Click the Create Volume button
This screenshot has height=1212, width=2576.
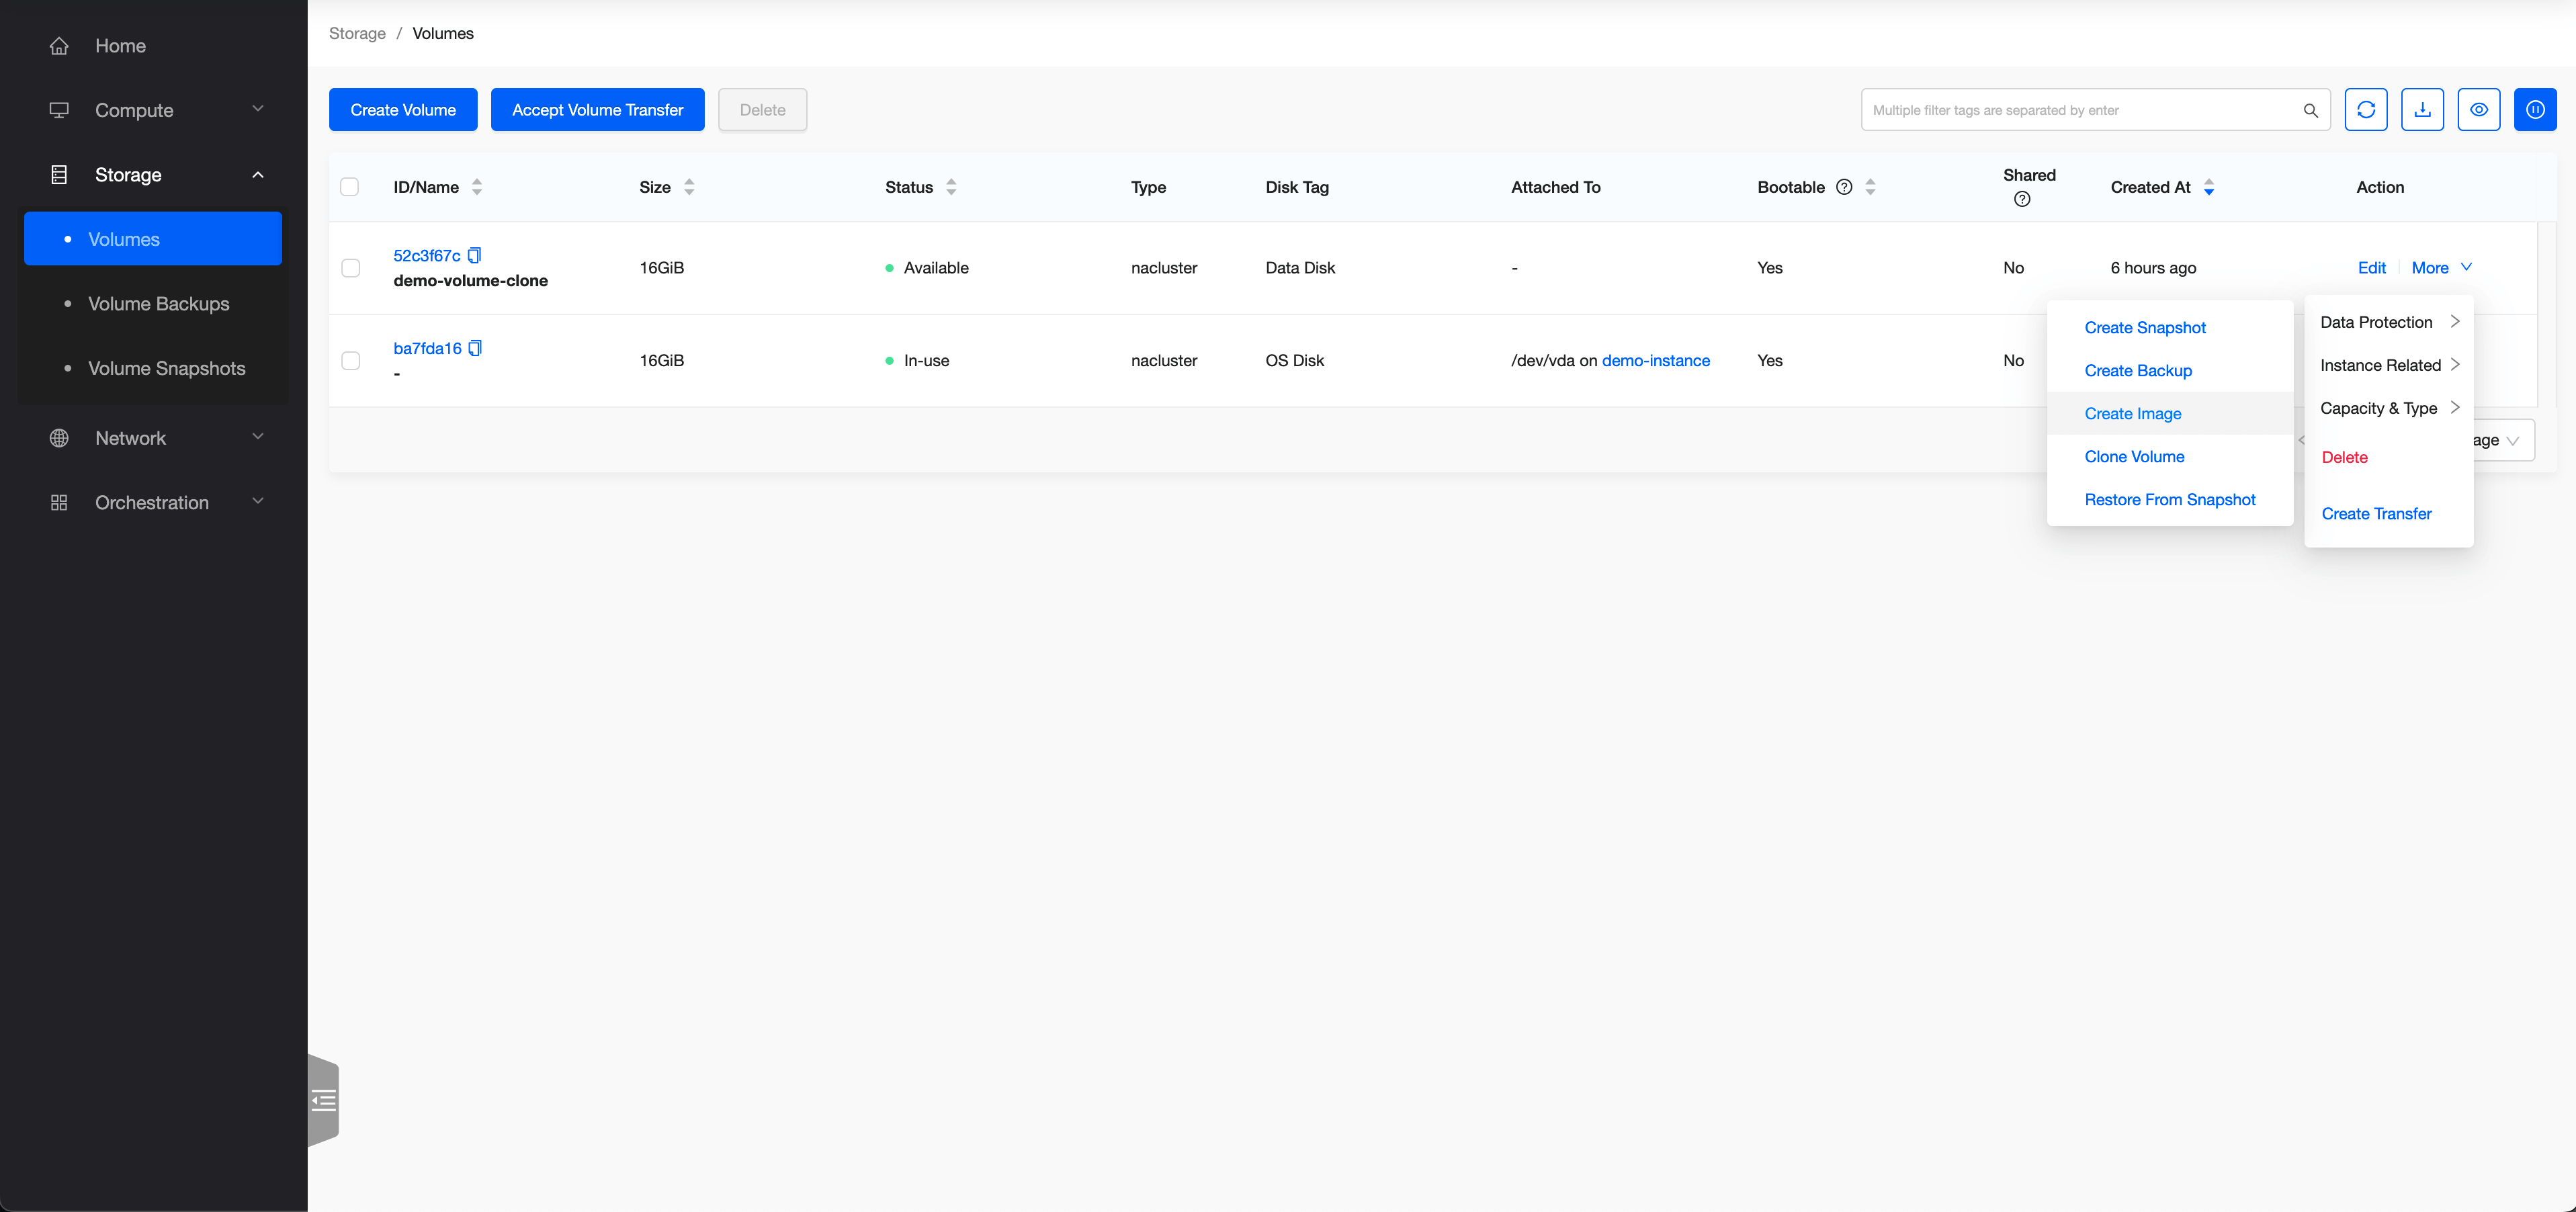pos(403,110)
